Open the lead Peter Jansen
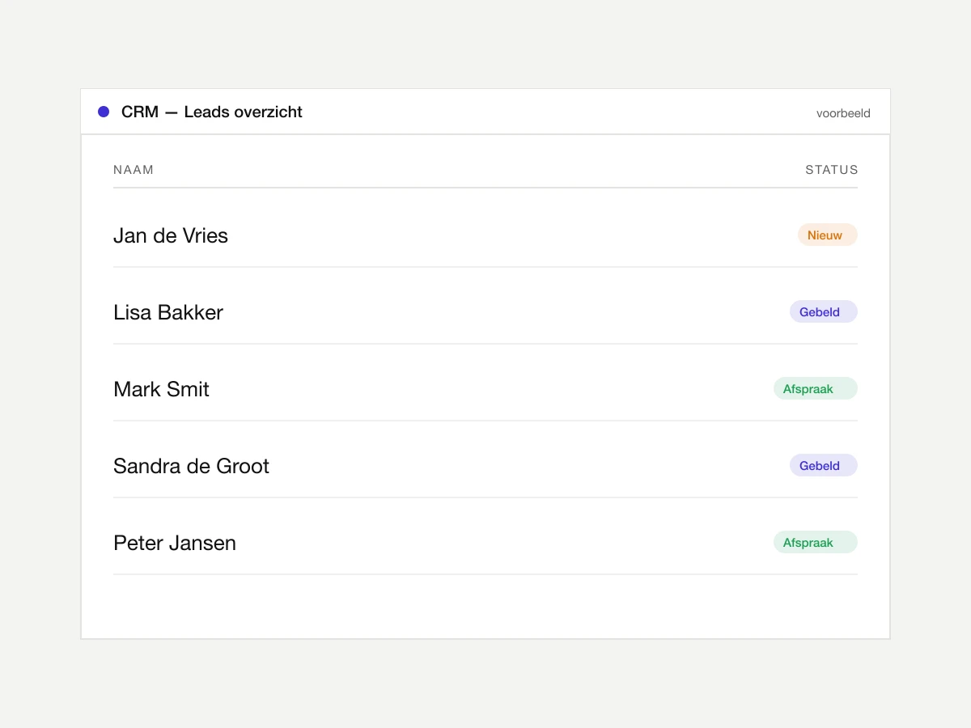This screenshot has width=971, height=728. 175,543
